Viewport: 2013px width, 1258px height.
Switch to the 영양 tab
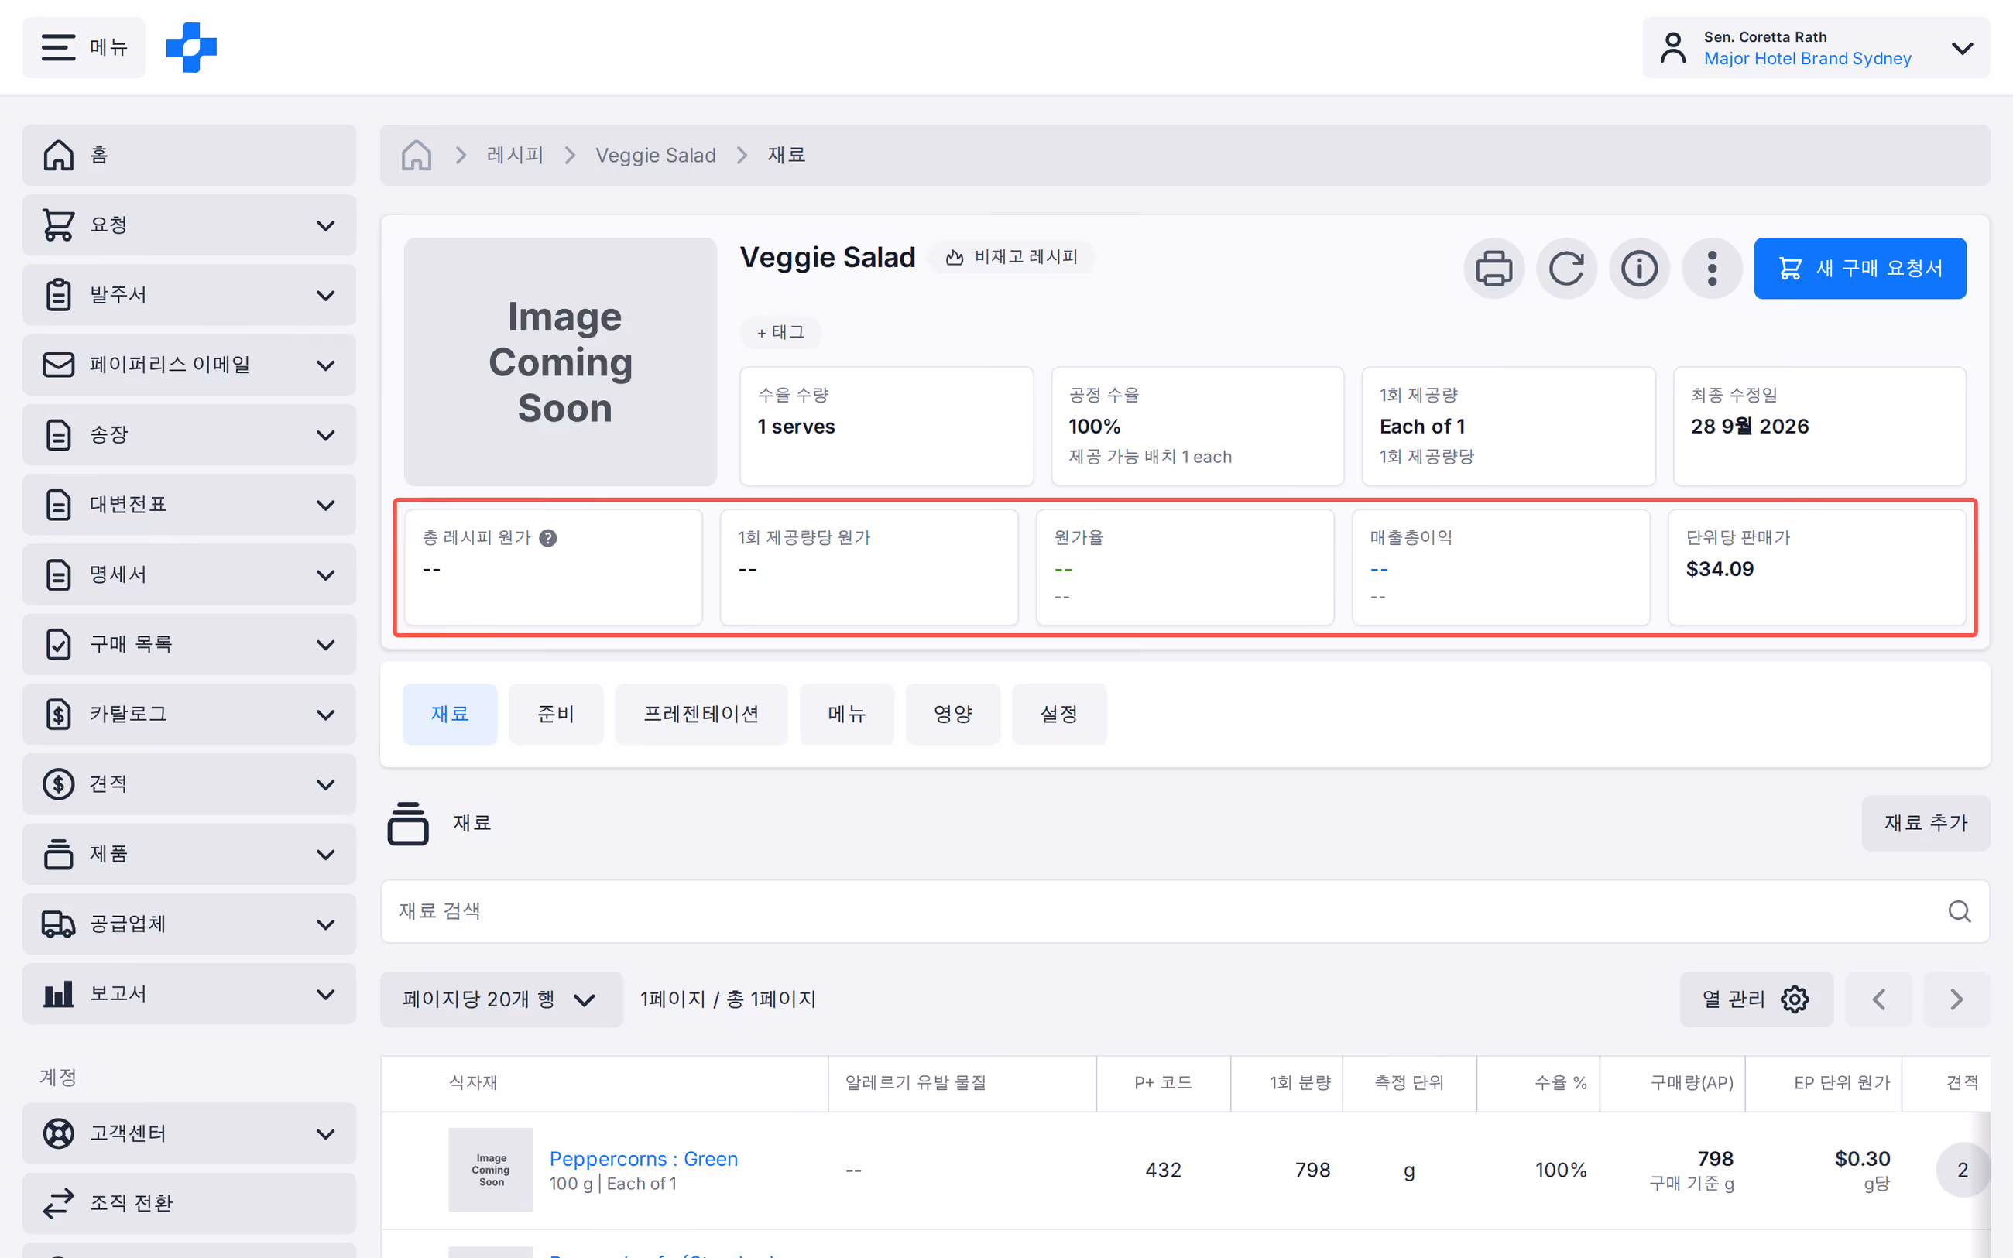[953, 714]
